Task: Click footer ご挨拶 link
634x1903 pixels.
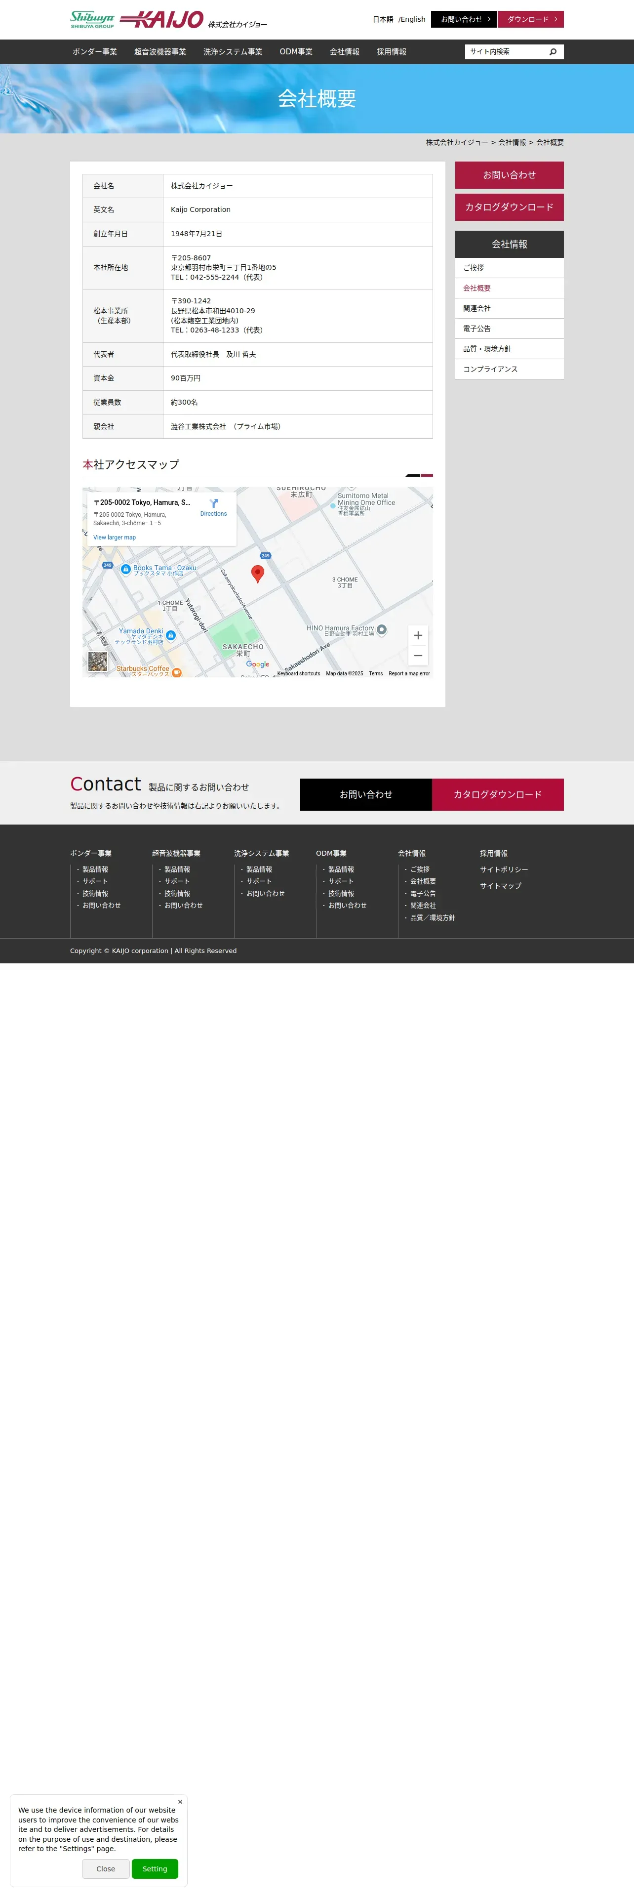Action: [x=420, y=869]
